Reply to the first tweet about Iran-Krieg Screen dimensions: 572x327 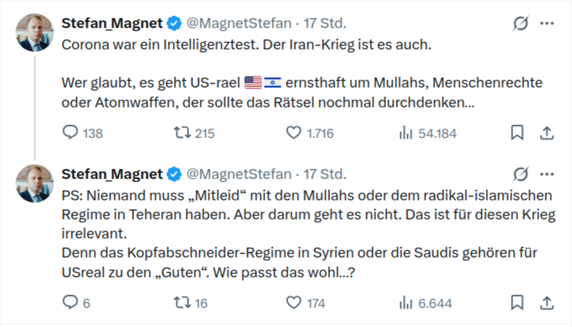(x=70, y=133)
